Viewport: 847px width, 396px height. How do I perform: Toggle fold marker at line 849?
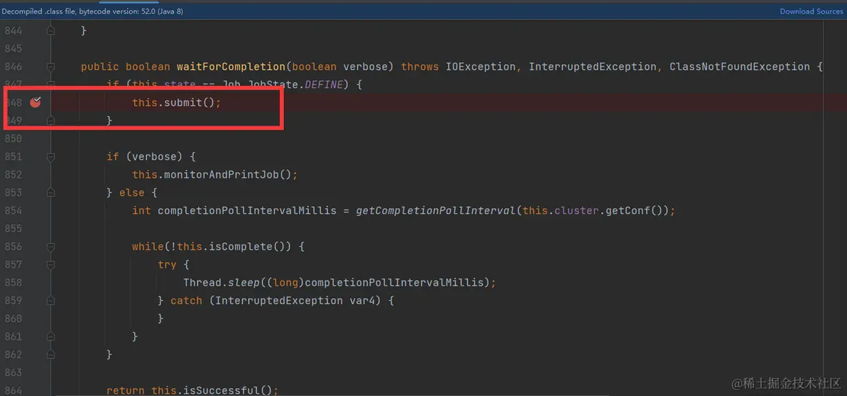[51, 121]
